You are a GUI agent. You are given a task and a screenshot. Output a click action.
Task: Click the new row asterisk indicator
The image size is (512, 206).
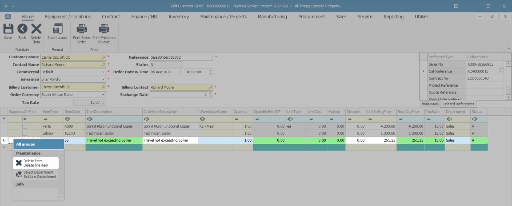4,147
